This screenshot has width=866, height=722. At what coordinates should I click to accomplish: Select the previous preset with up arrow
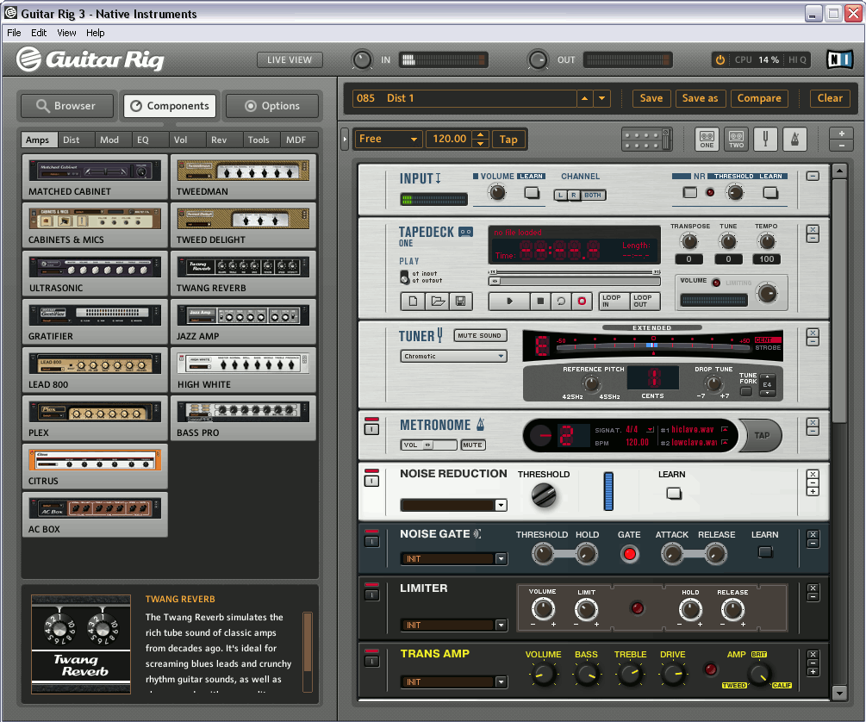[x=584, y=98]
